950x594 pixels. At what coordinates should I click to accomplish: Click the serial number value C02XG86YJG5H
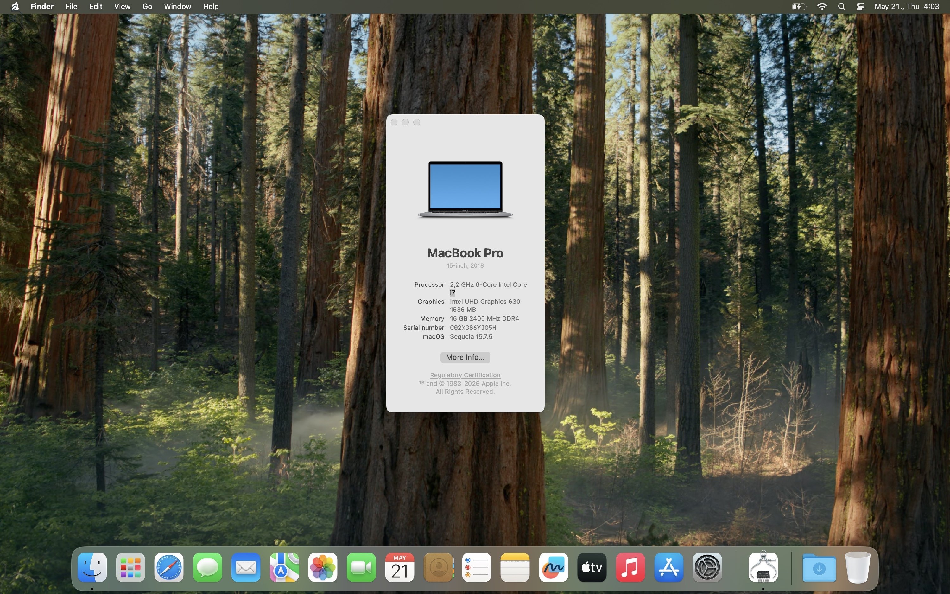coord(473,328)
